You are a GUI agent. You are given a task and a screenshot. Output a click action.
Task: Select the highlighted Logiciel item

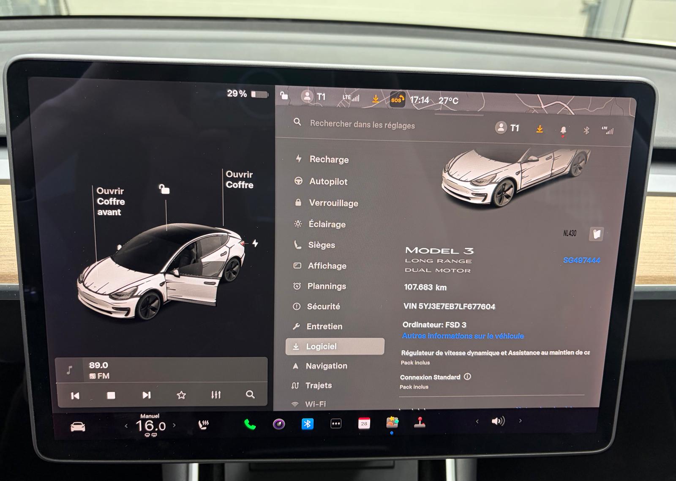click(335, 346)
